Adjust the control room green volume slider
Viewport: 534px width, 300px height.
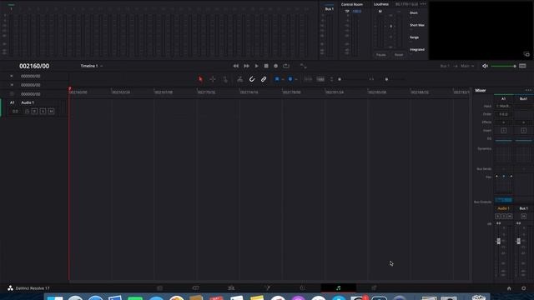click(503, 66)
